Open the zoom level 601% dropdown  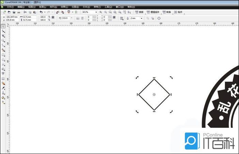click(96, 12)
